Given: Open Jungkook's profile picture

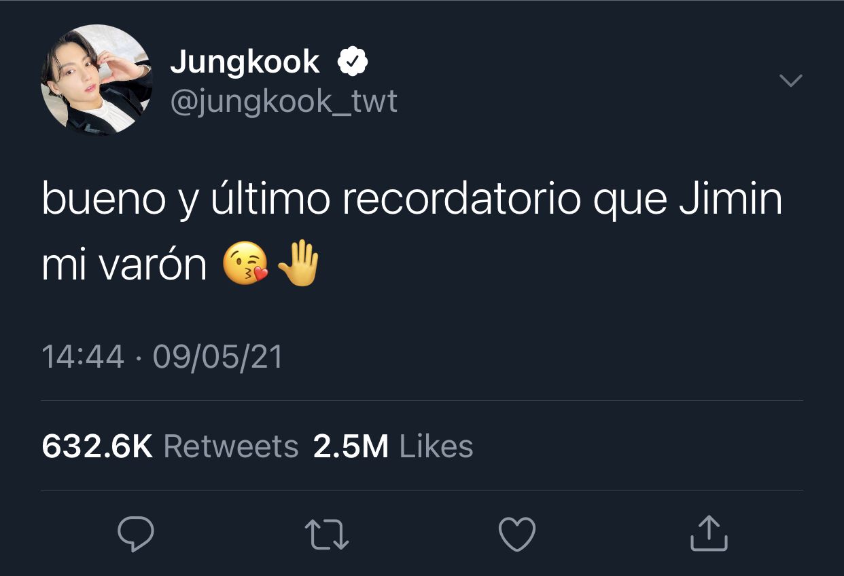Looking at the screenshot, I should [96, 80].
